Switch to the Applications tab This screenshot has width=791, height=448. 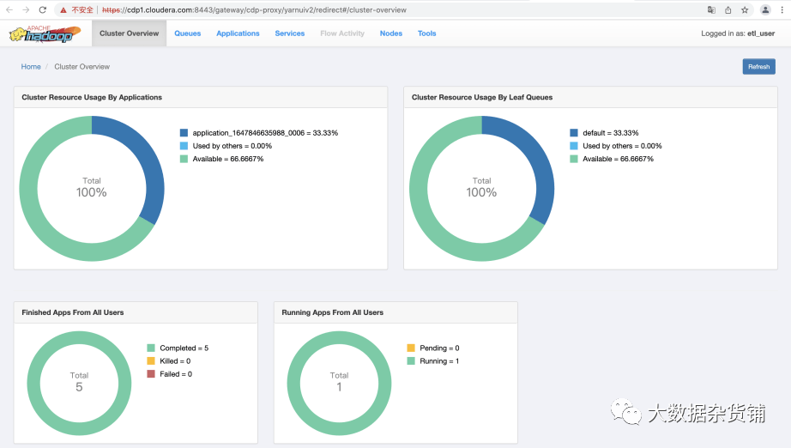click(238, 33)
